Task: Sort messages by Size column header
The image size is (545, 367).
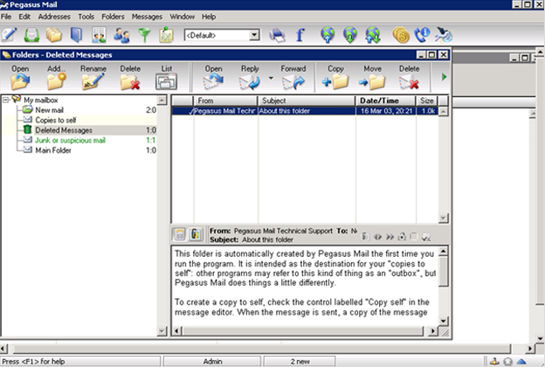Action: (x=427, y=100)
